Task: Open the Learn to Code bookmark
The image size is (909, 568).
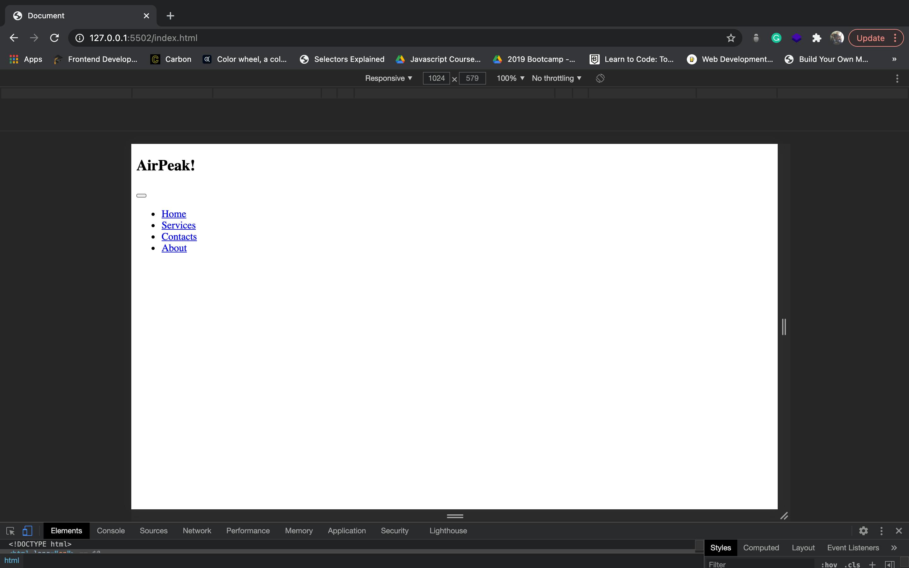Action: pos(632,59)
